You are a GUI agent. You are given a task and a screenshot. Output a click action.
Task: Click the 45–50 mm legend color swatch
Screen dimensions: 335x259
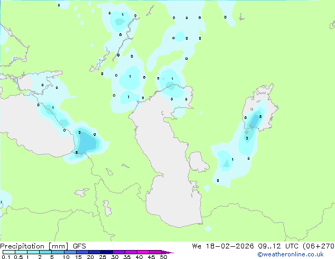[x=155, y=252]
